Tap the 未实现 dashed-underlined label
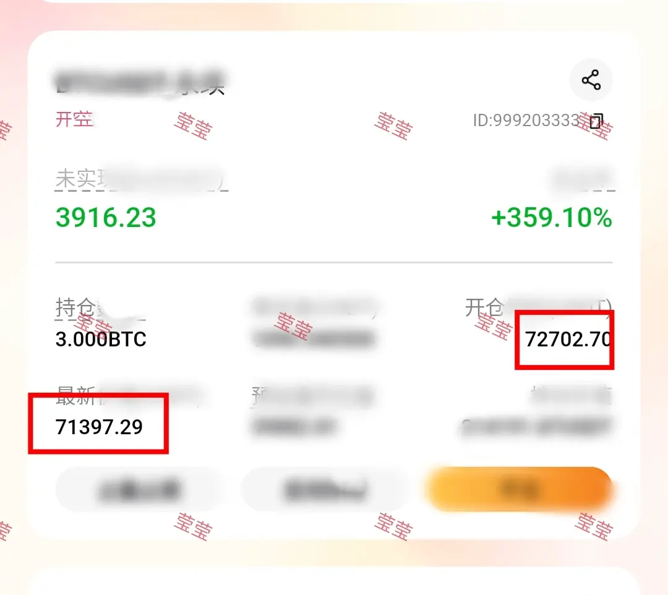The height and width of the screenshot is (595, 668). click(x=142, y=179)
